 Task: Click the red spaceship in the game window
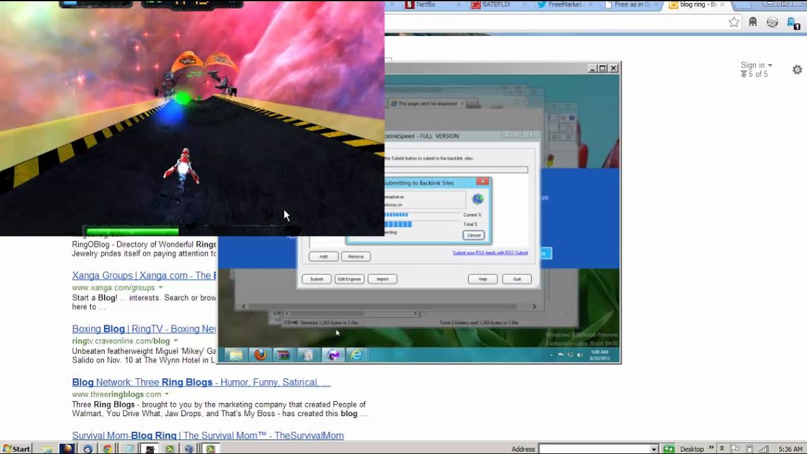[x=182, y=166]
